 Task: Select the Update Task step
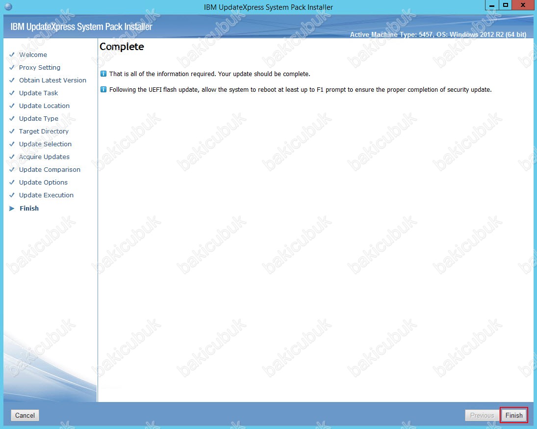[38, 93]
